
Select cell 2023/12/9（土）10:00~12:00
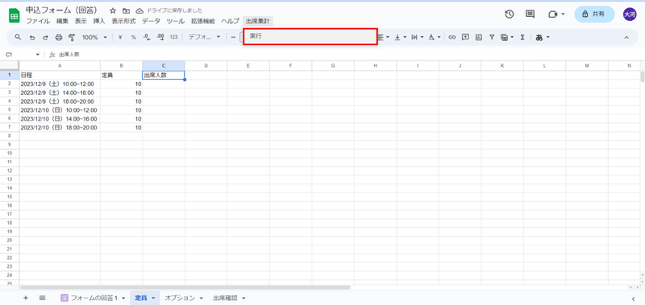point(60,84)
